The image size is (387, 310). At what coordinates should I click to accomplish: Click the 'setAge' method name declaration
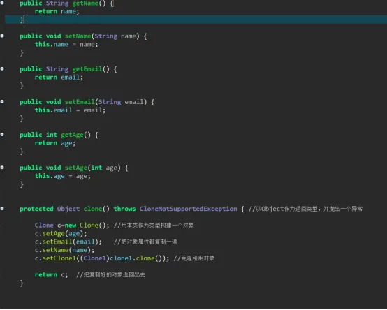tap(75, 168)
